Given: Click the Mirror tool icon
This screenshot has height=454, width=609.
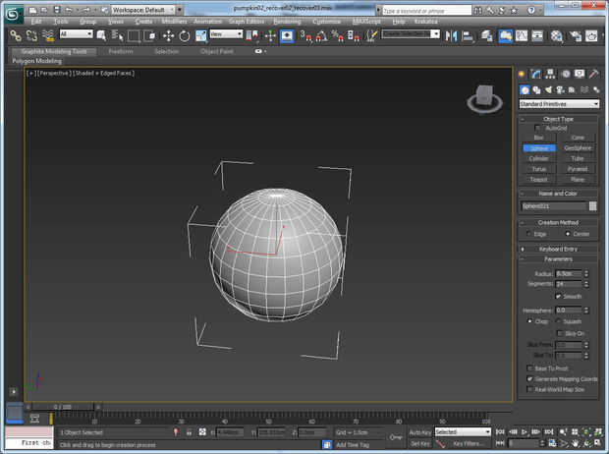Looking at the screenshot, I should [x=452, y=35].
